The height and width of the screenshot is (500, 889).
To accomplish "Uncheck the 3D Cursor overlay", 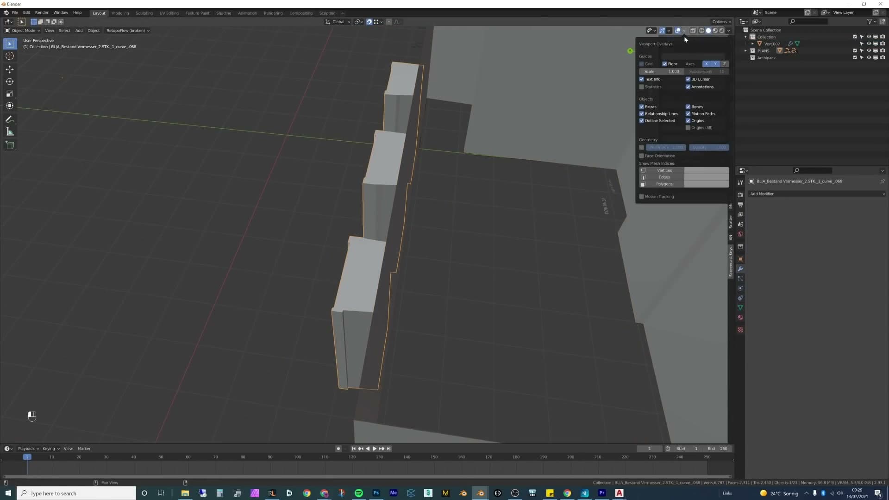I will point(688,79).
